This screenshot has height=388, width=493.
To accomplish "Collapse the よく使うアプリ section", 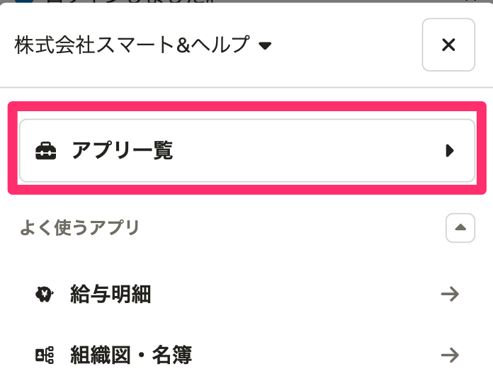I will pyautogui.click(x=460, y=228).
